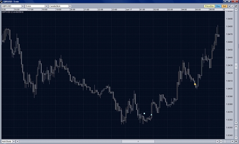Click the CandleStick chart style field

coord(59,6)
